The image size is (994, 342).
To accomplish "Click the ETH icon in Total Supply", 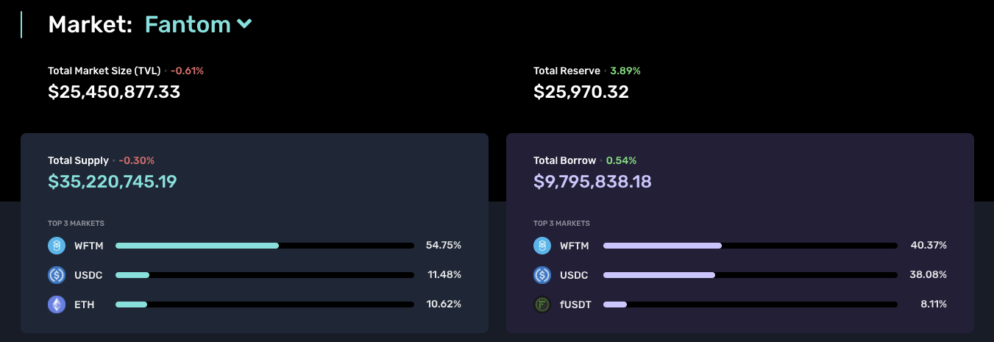I will pos(57,304).
